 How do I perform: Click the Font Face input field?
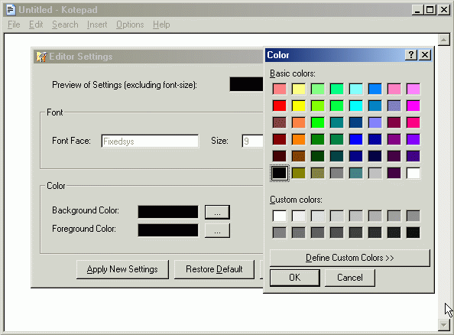[x=150, y=141]
